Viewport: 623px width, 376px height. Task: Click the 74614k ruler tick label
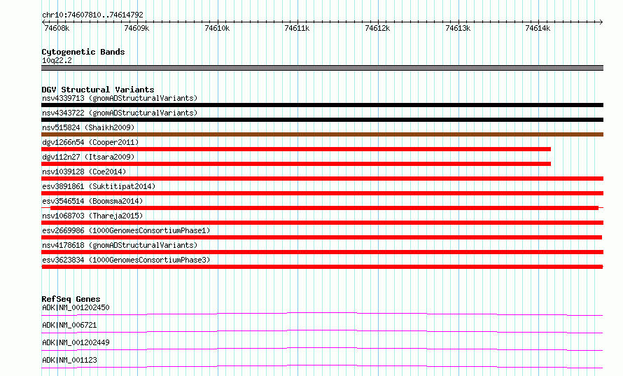[x=538, y=28]
